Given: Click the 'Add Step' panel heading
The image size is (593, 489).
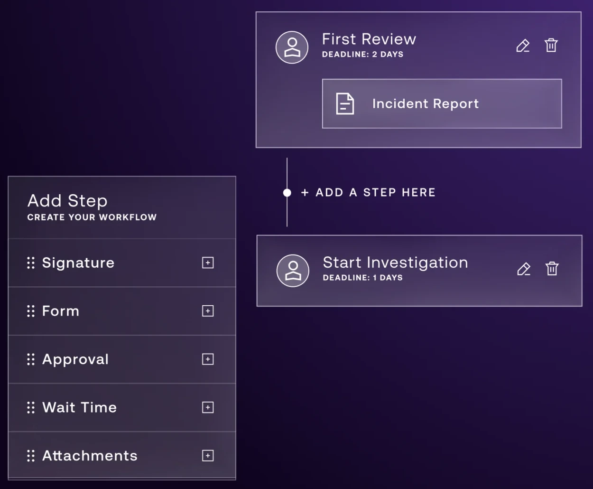Looking at the screenshot, I should pos(67,201).
